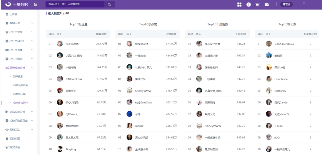Image resolution: width=322 pixels, height=155 pixels.
Task: Select 投放报告导出 submenu item
Action: tap(20, 103)
